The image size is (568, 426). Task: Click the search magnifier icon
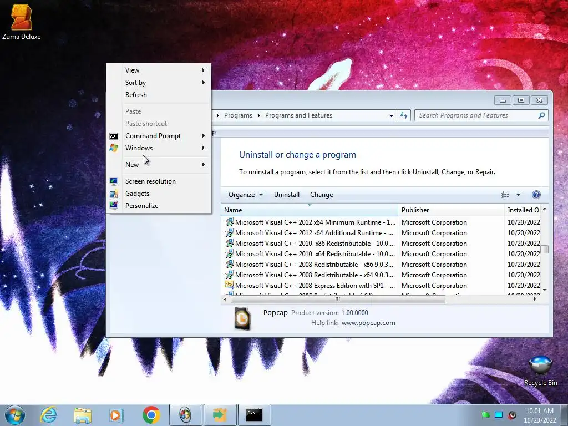(541, 115)
